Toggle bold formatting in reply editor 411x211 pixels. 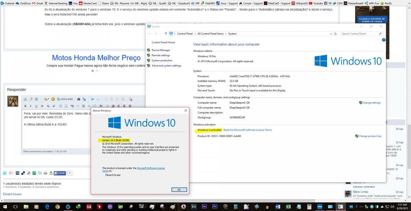coord(25,106)
